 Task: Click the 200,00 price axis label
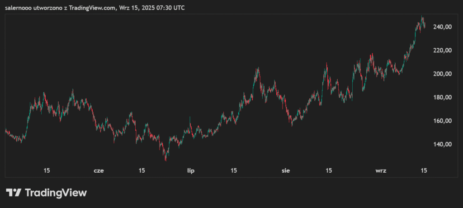(442, 74)
